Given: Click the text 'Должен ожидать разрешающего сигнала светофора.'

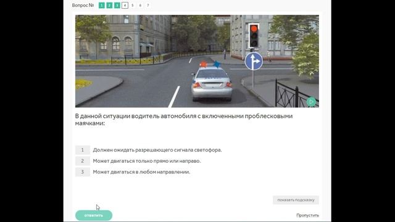Looking at the screenshot, I should (157, 150).
